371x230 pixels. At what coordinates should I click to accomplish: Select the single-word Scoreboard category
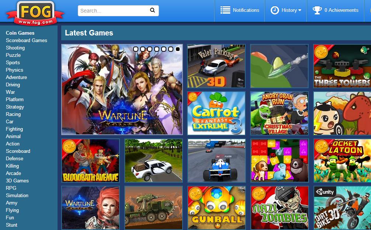click(x=18, y=151)
